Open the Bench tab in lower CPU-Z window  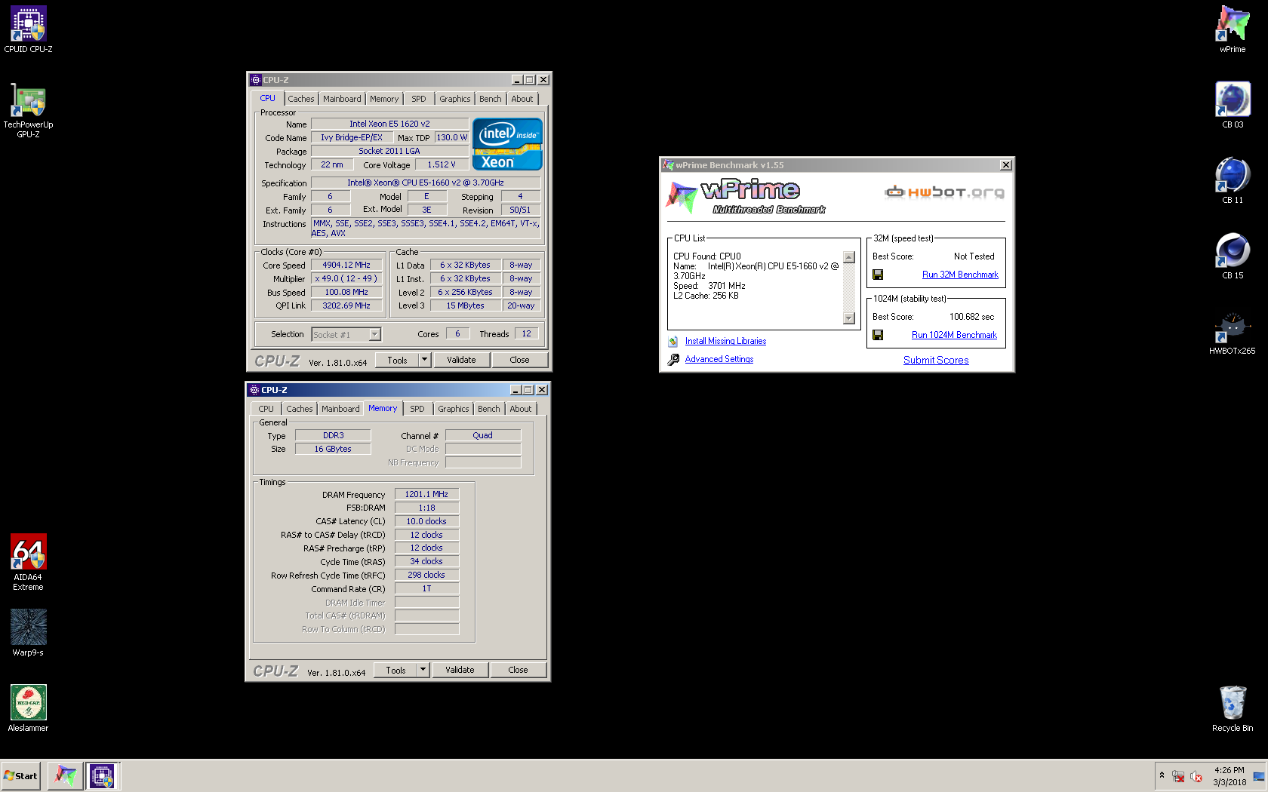coord(488,409)
